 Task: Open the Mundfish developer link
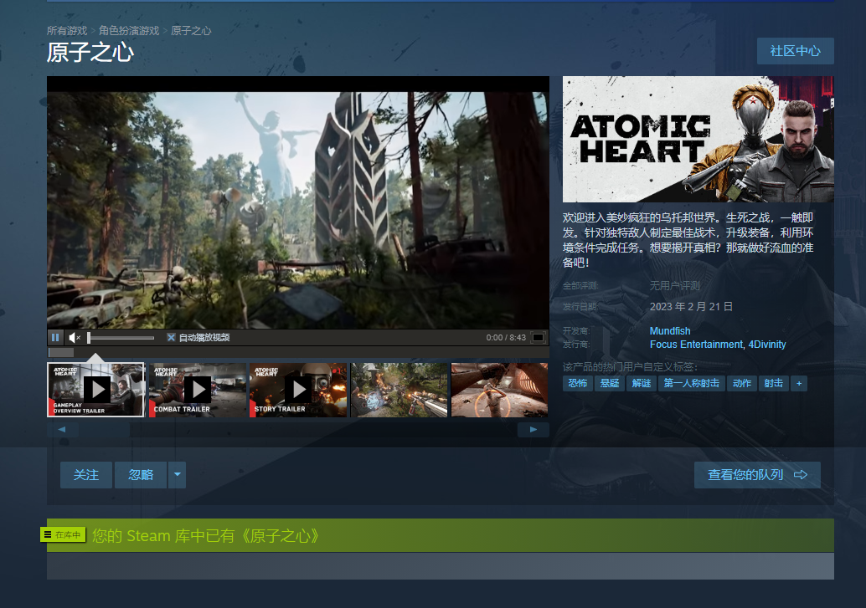670,331
